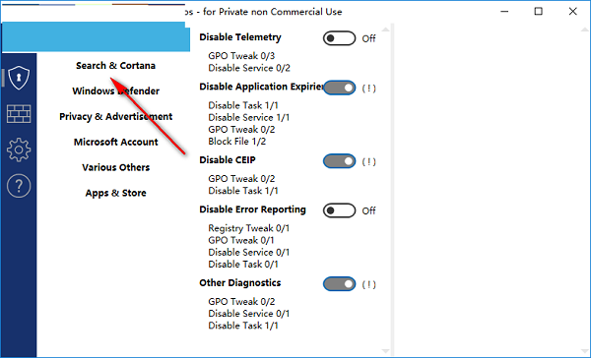591x358 pixels.
Task: Open the Various Others category
Action: point(115,167)
